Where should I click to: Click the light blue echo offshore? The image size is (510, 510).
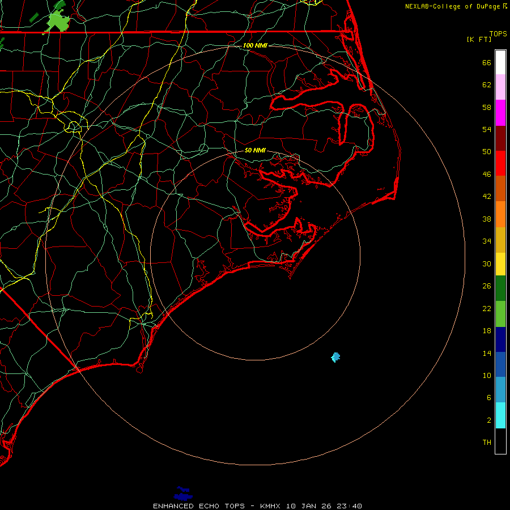click(335, 357)
